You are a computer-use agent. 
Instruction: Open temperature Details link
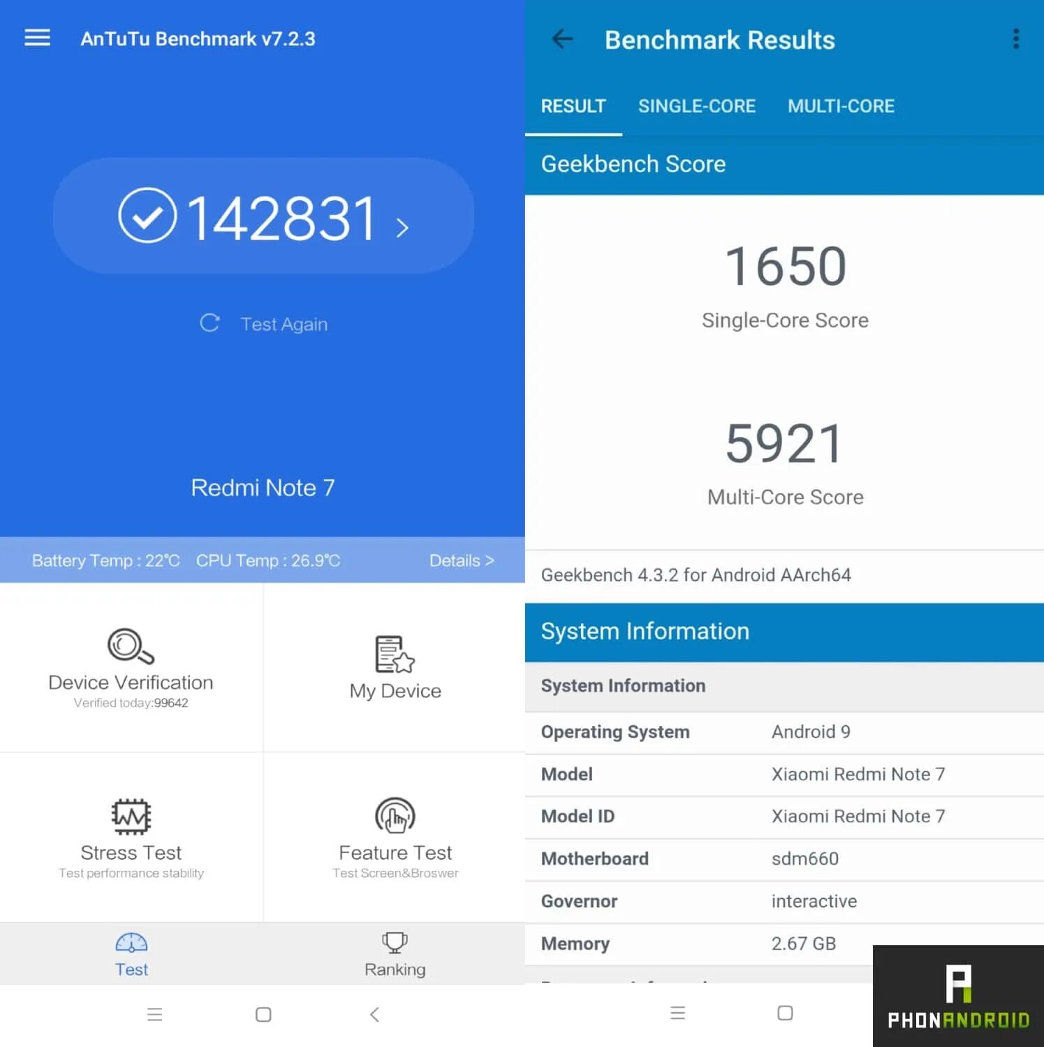[x=462, y=560]
